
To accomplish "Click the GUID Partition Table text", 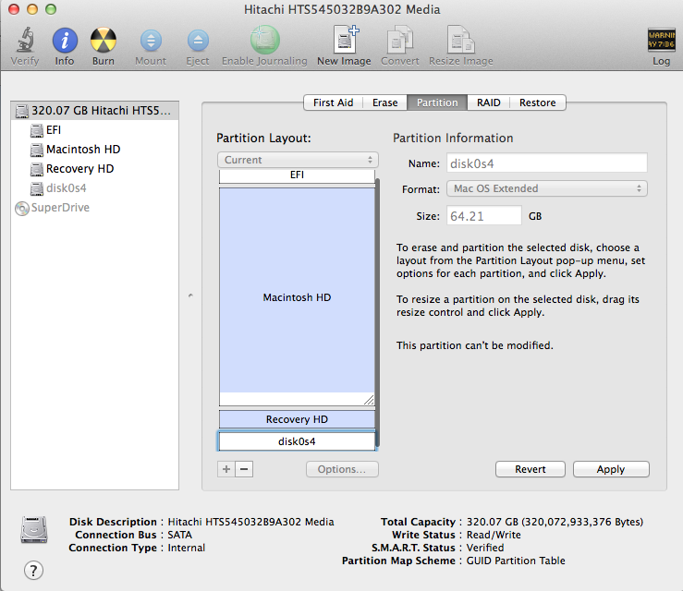I will tap(516, 561).
